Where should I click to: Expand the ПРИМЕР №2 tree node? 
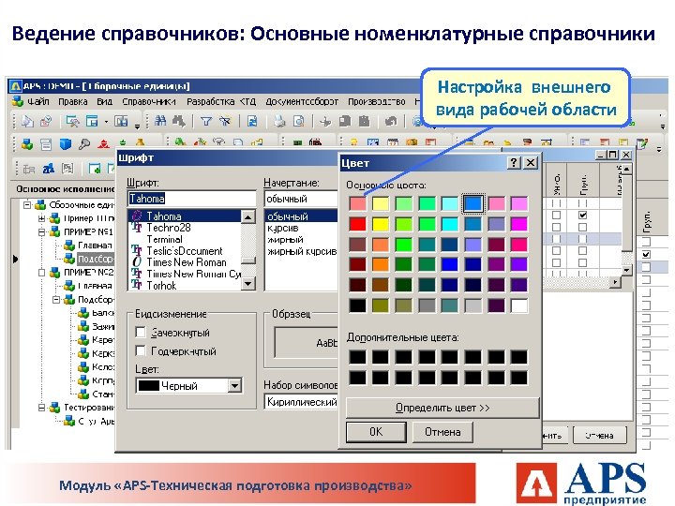42,273
